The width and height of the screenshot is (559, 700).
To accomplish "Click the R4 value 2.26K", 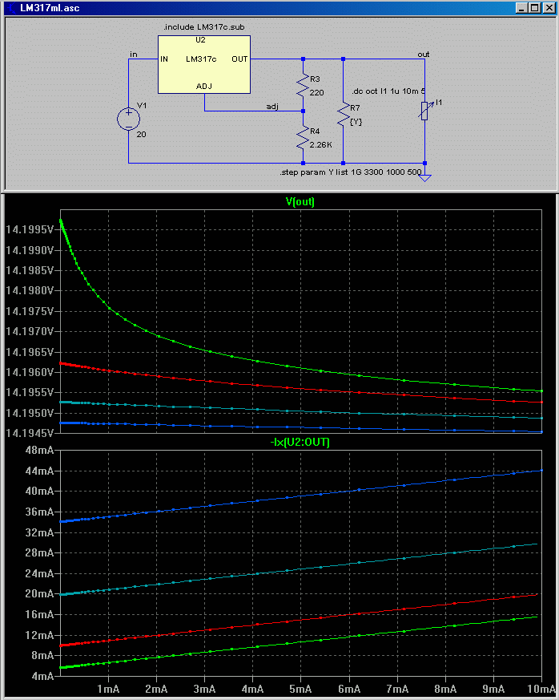I will click(321, 145).
